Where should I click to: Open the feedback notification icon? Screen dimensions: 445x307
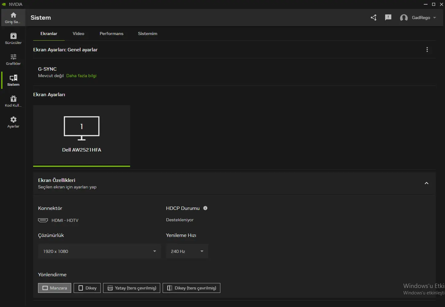pyautogui.click(x=388, y=18)
